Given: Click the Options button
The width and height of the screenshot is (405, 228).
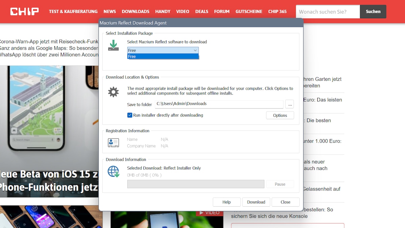Looking at the screenshot, I should click(280, 115).
